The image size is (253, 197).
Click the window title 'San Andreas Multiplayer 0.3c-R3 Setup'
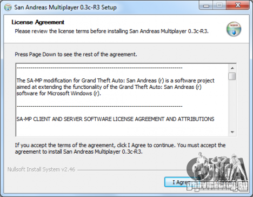(x=65, y=8)
